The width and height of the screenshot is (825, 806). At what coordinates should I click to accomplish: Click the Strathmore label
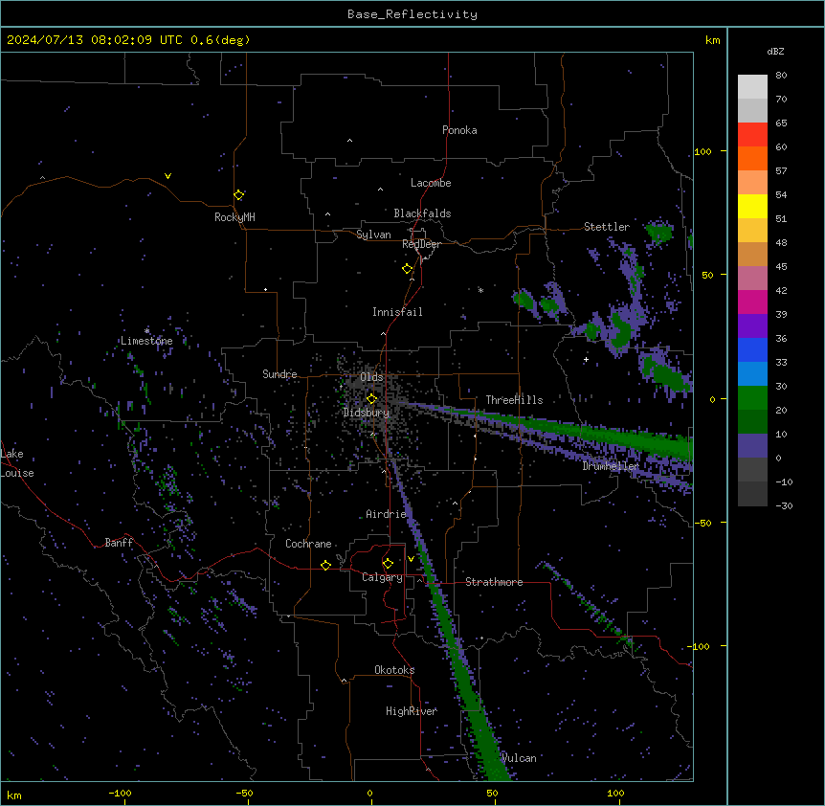pos(494,582)
